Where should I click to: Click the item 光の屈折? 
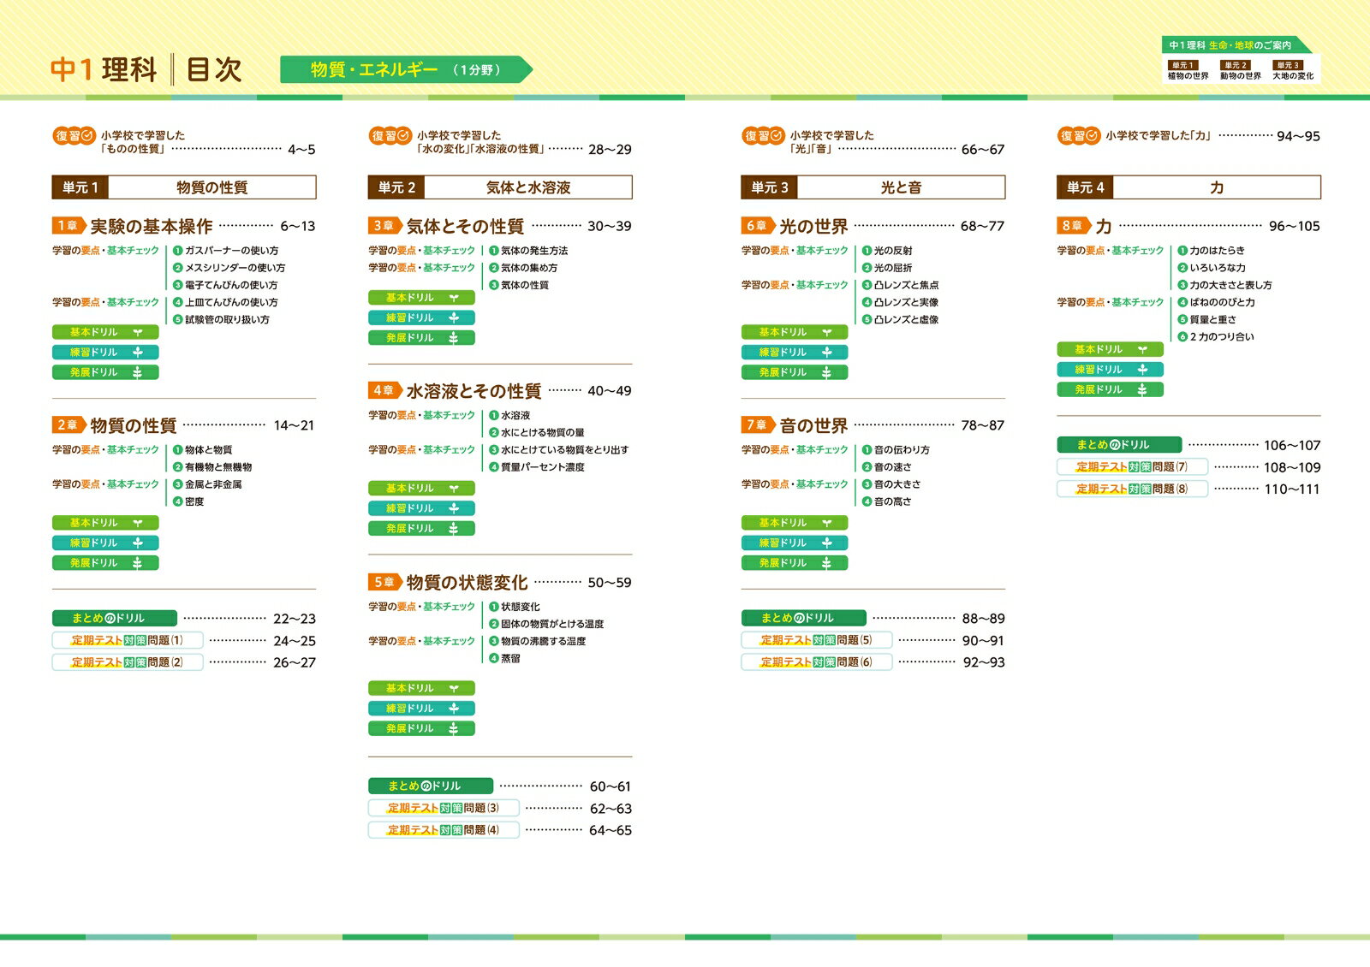pos(887,268)
